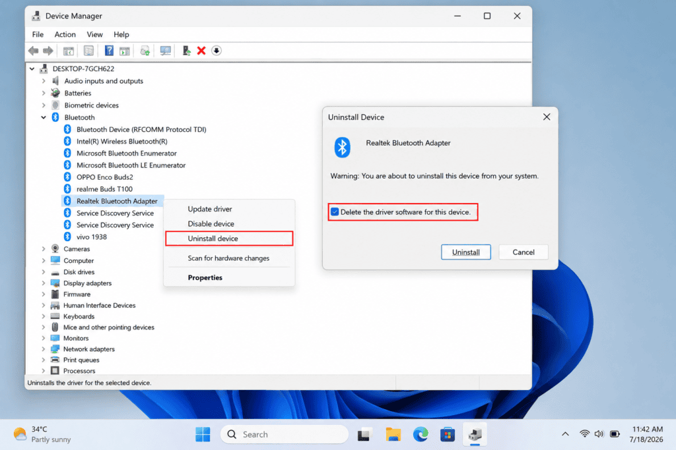Open the weather widget showing 34°C
676x450 pixels.
(42, 434)
